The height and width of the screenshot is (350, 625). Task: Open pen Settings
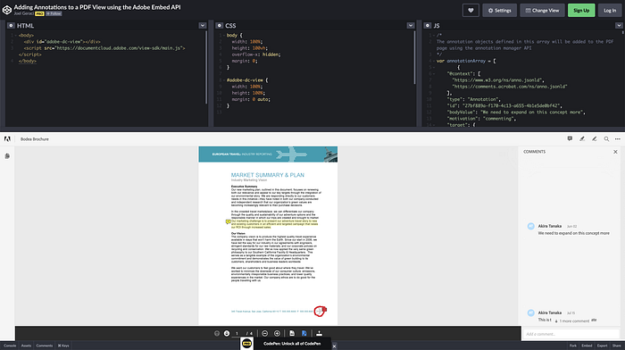pos(499,11)
